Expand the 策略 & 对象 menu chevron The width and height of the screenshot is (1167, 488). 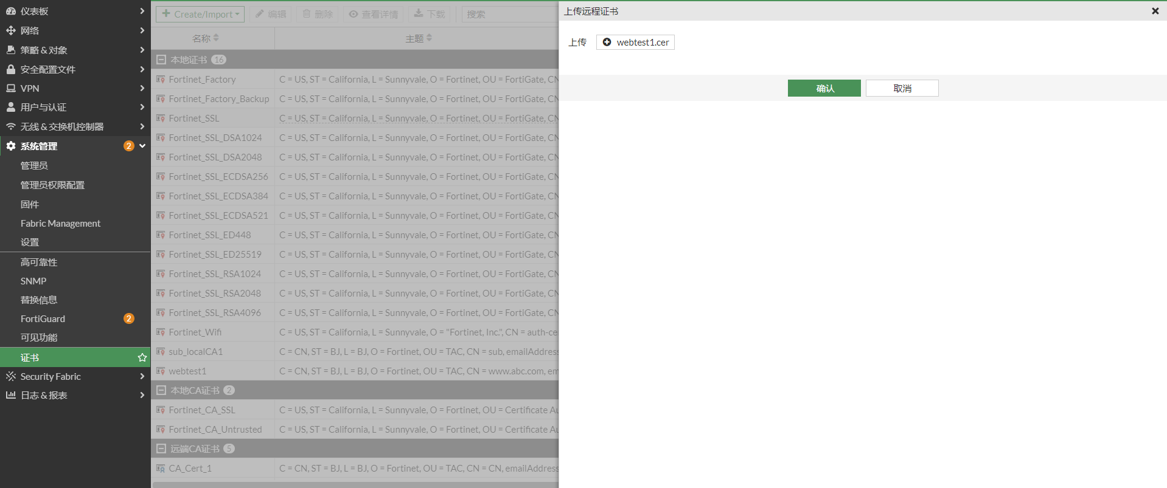(x=142, y=50)
